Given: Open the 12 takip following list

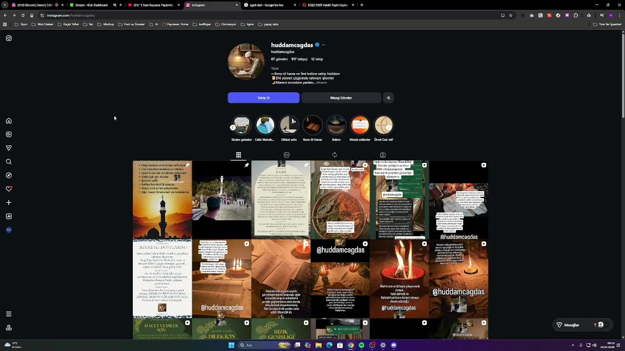Looking at the screenshot, I should point(317,59).
